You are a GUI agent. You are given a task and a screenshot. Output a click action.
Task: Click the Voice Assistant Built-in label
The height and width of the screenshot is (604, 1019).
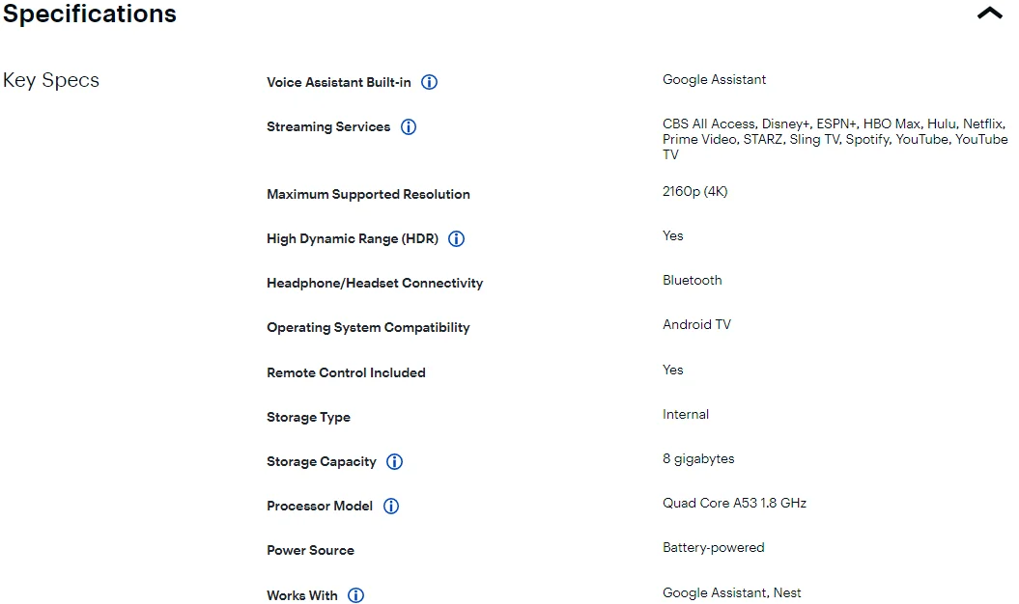(x=339, y=82)
